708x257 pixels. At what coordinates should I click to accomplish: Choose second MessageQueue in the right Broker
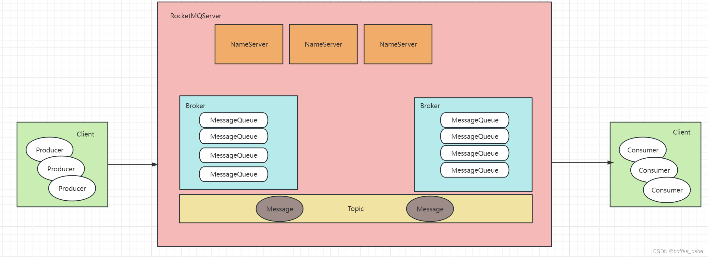click(475, 136)
